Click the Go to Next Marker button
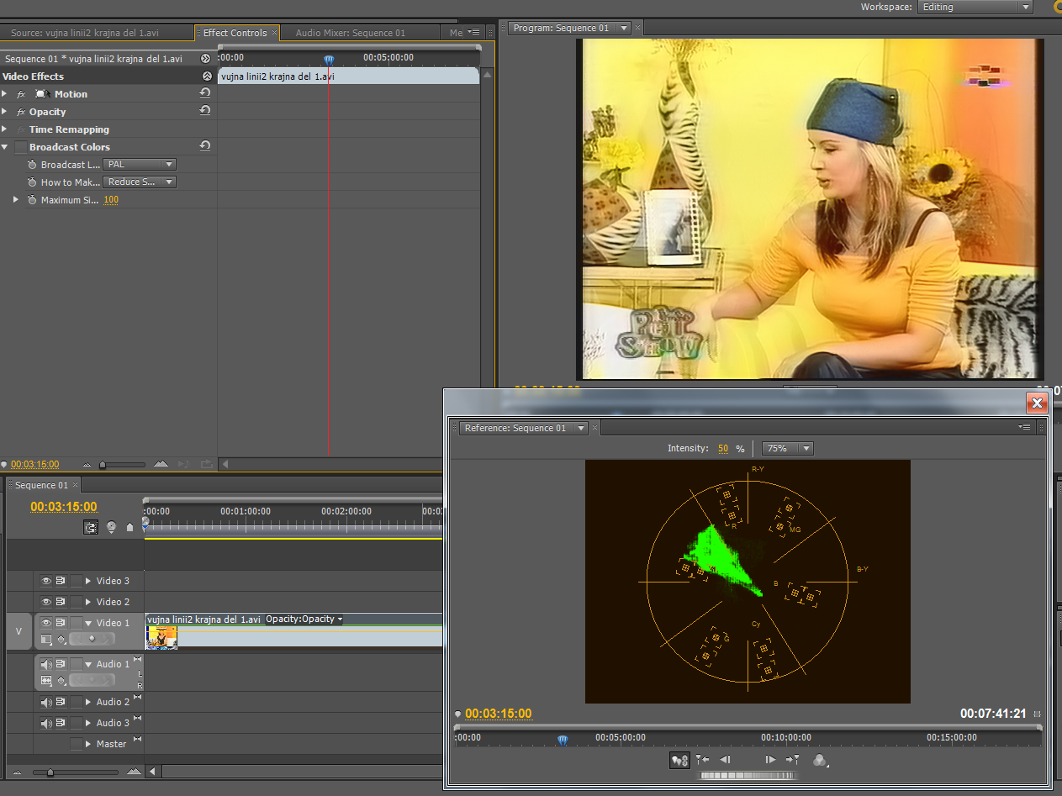Image resolution: width=1062 pixels, height=796 pixels. 792,760
